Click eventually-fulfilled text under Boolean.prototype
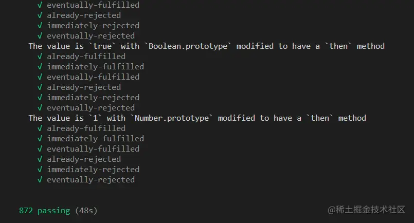Screen dimensions: 414x223 [93, 77]
